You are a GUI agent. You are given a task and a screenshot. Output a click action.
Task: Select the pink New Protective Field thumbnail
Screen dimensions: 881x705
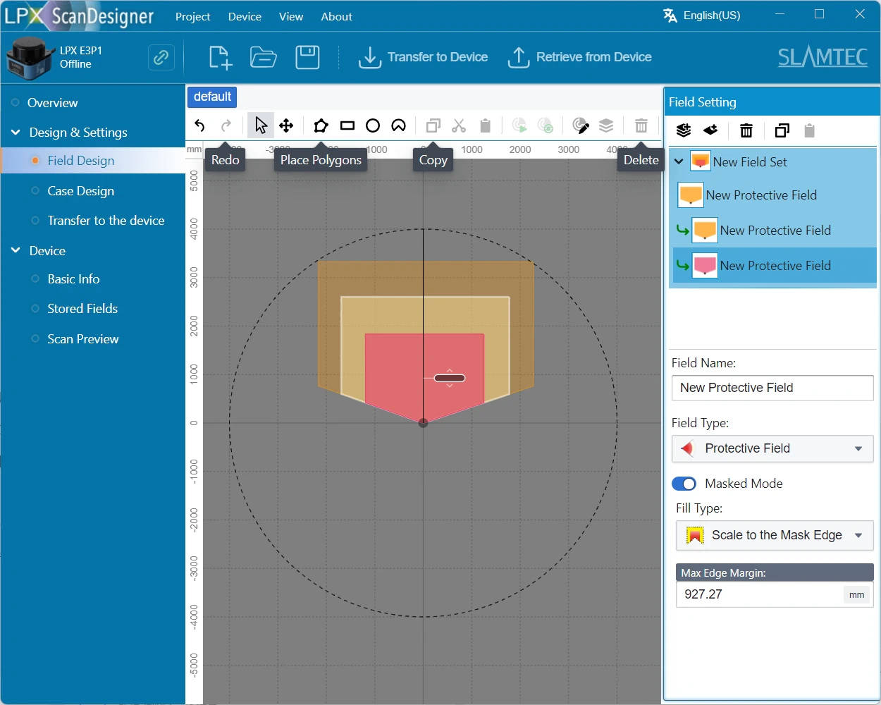pos(705,266)
